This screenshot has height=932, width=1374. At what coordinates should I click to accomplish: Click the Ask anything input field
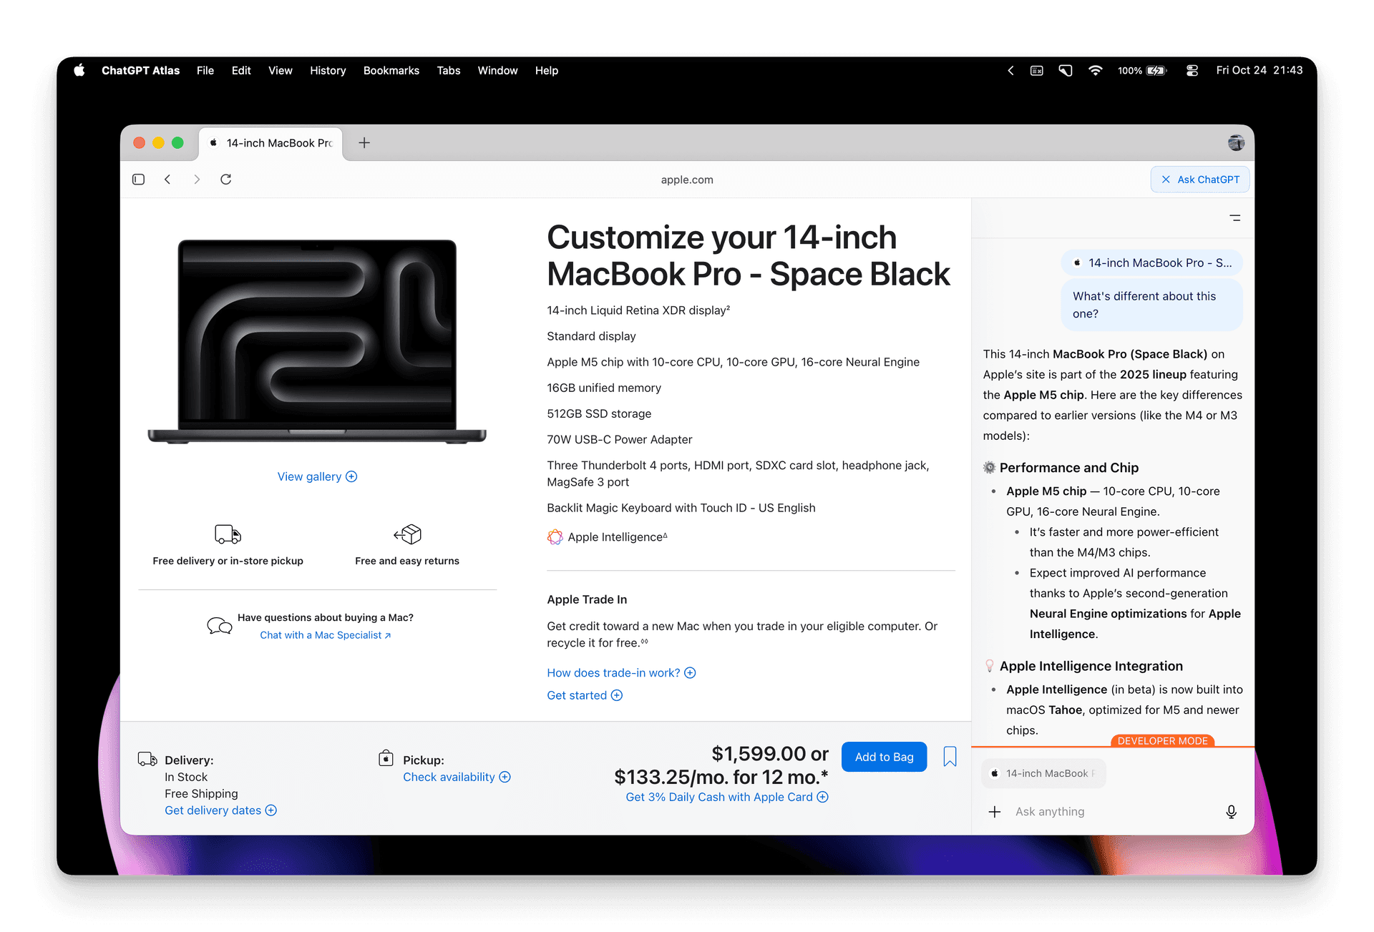(x=1113, y=812)
